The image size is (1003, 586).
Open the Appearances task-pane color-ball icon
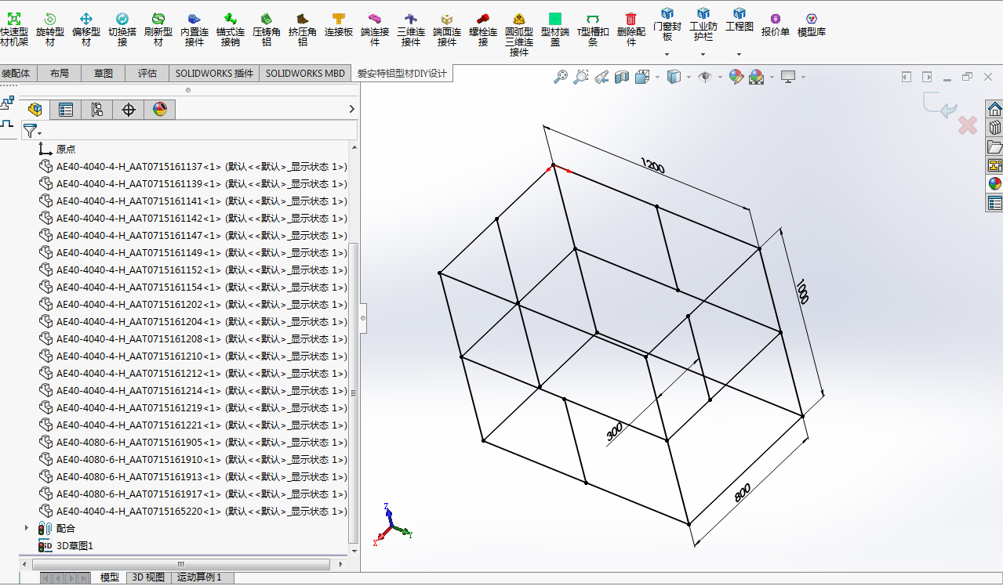pyautogui.click(x=994, y=184)
